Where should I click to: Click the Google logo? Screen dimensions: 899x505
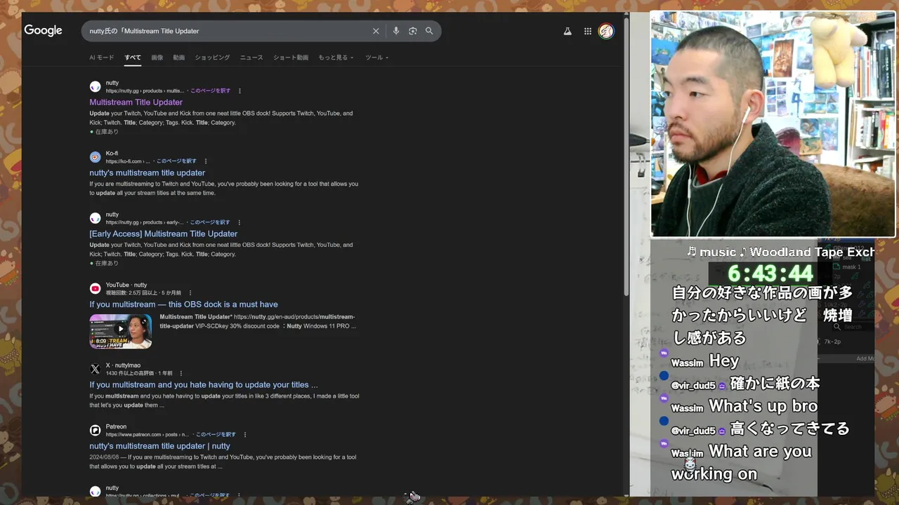click(43, 30)
